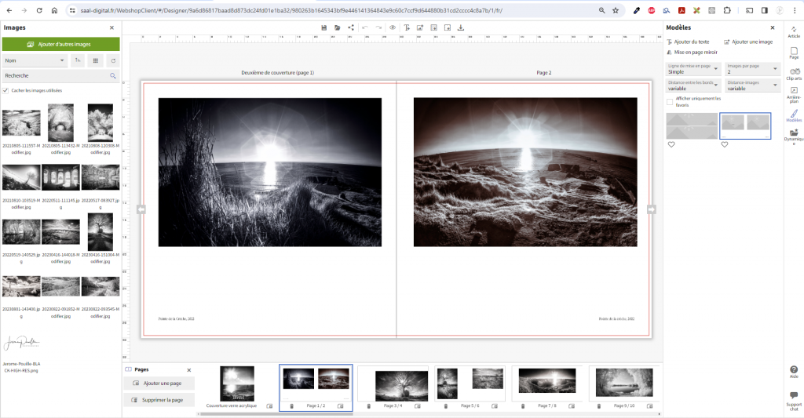Open the Page tab in right sidebar
The image size is (804, 418).
coord(794,53)
